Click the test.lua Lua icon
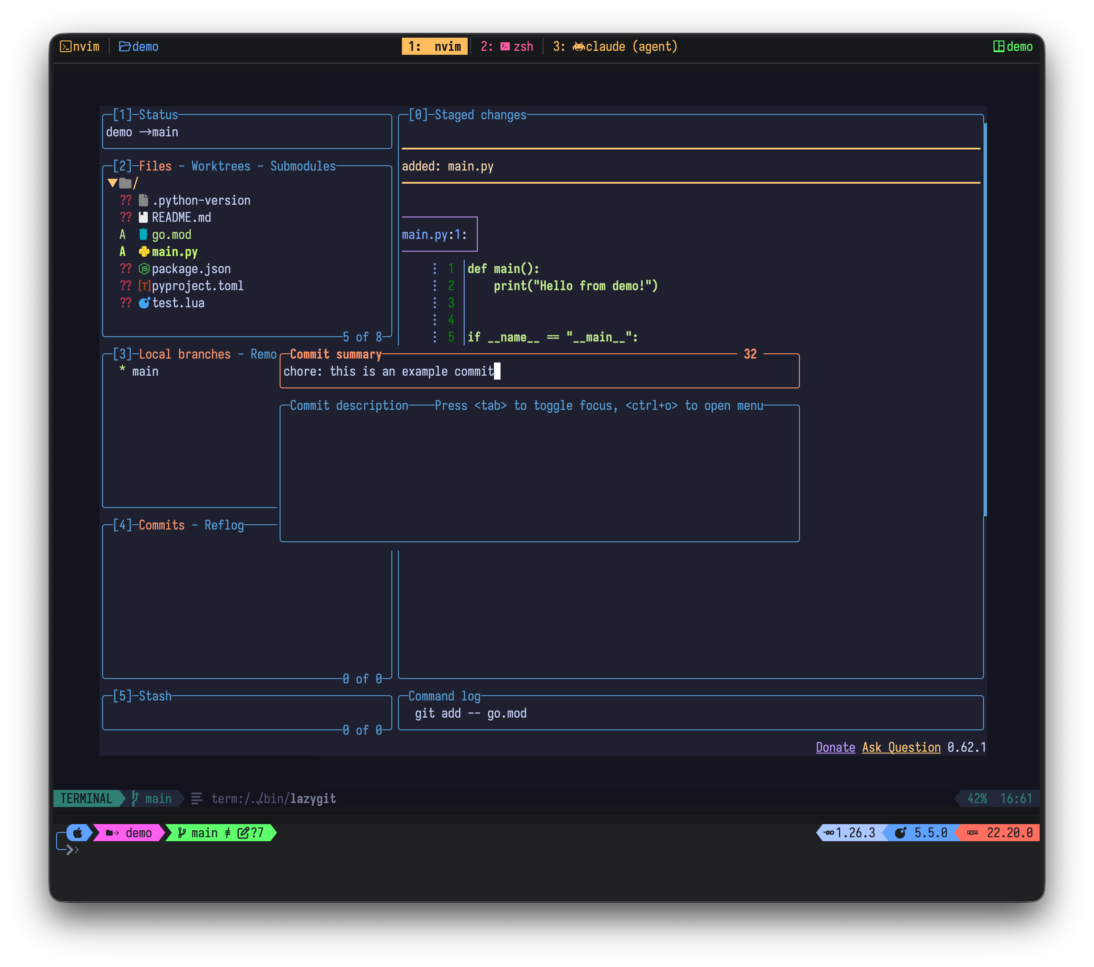The image size is (1094, 967). point(144,303)
